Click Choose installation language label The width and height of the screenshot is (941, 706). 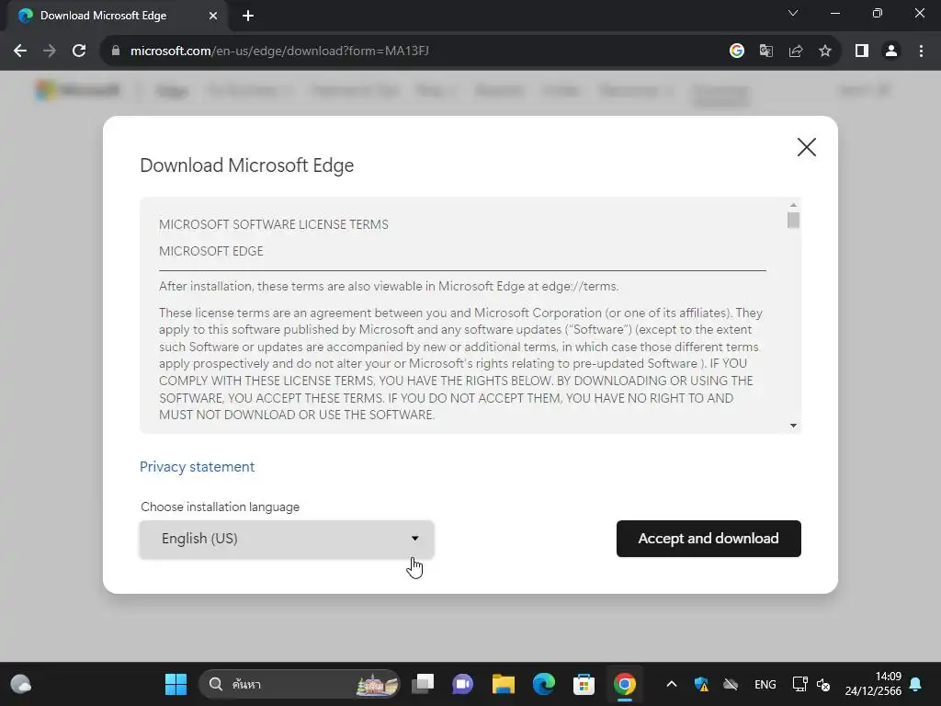click(221, 507)
